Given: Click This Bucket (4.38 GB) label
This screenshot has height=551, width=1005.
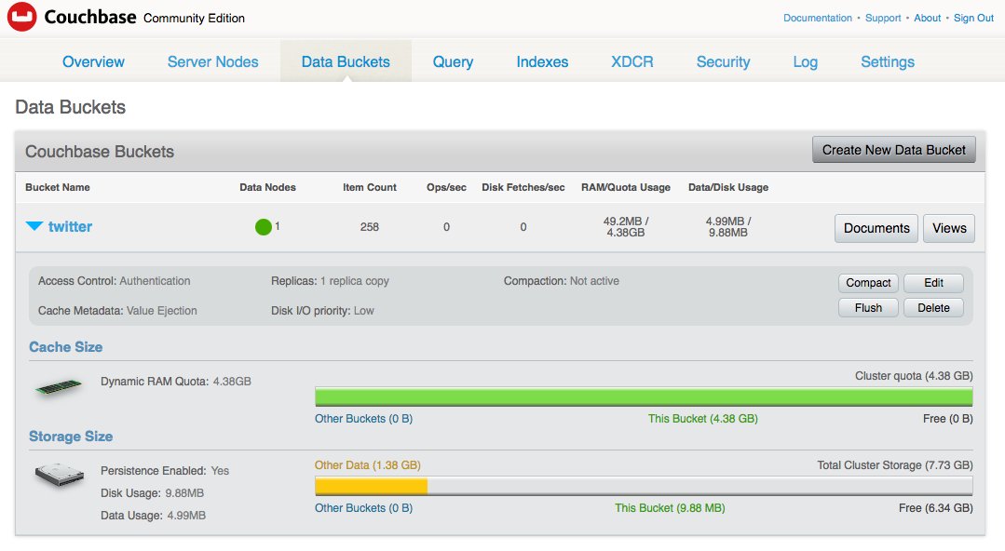Looking at the screenshot, I should (x=703, y=419).
